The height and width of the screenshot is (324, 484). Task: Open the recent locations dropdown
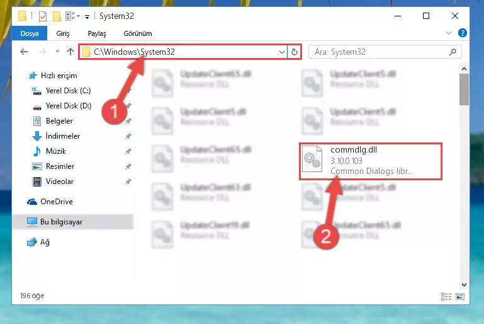[57, 52]
